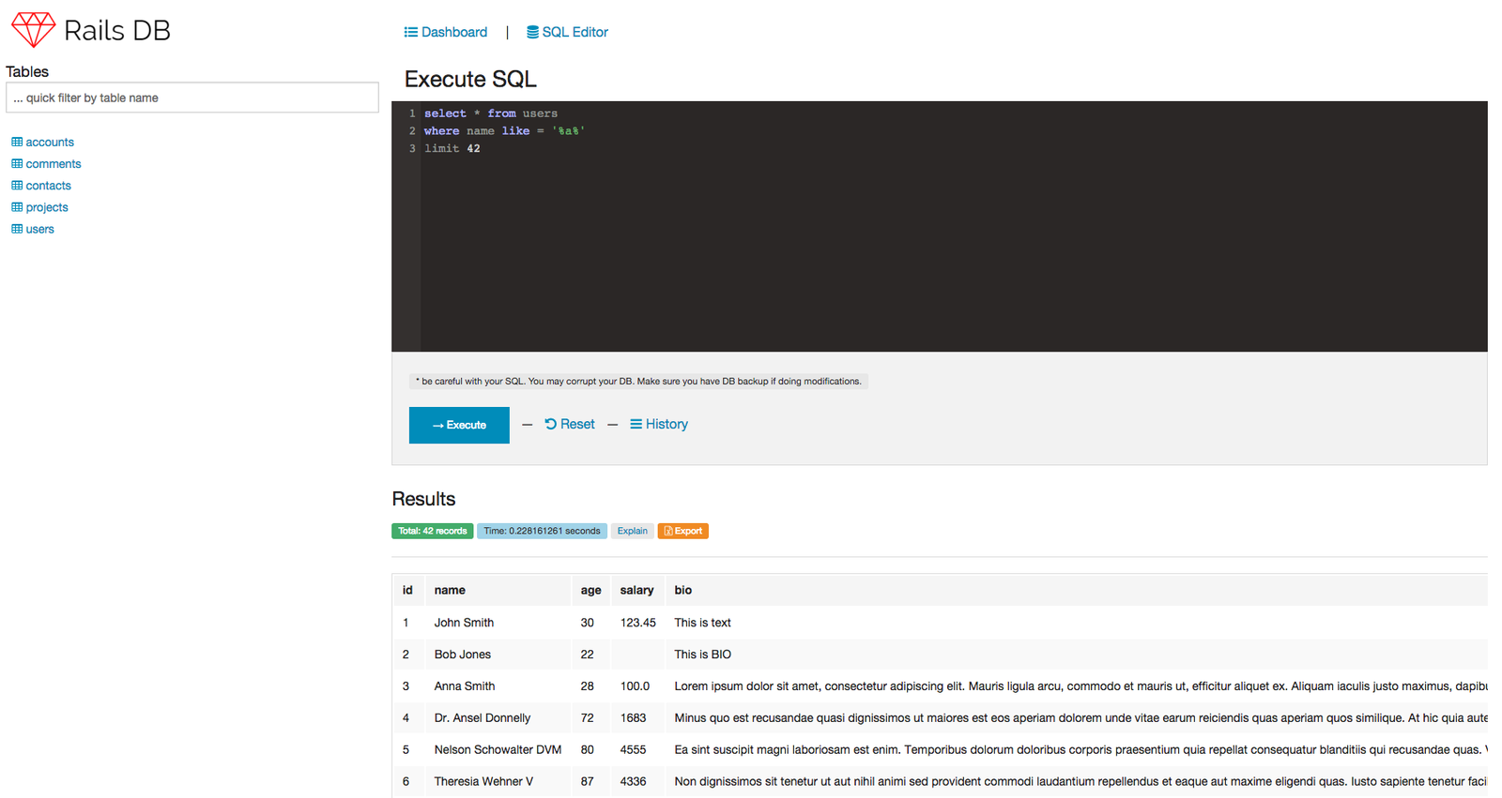Click the table icon beside accounts
The width and height of the screenshot is (1502, 798).
pos(17,142)
